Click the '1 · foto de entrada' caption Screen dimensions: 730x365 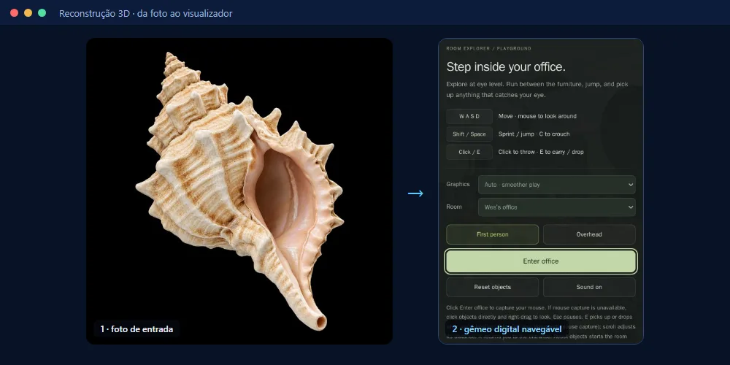pyautogui.click(x=137, y=329)
